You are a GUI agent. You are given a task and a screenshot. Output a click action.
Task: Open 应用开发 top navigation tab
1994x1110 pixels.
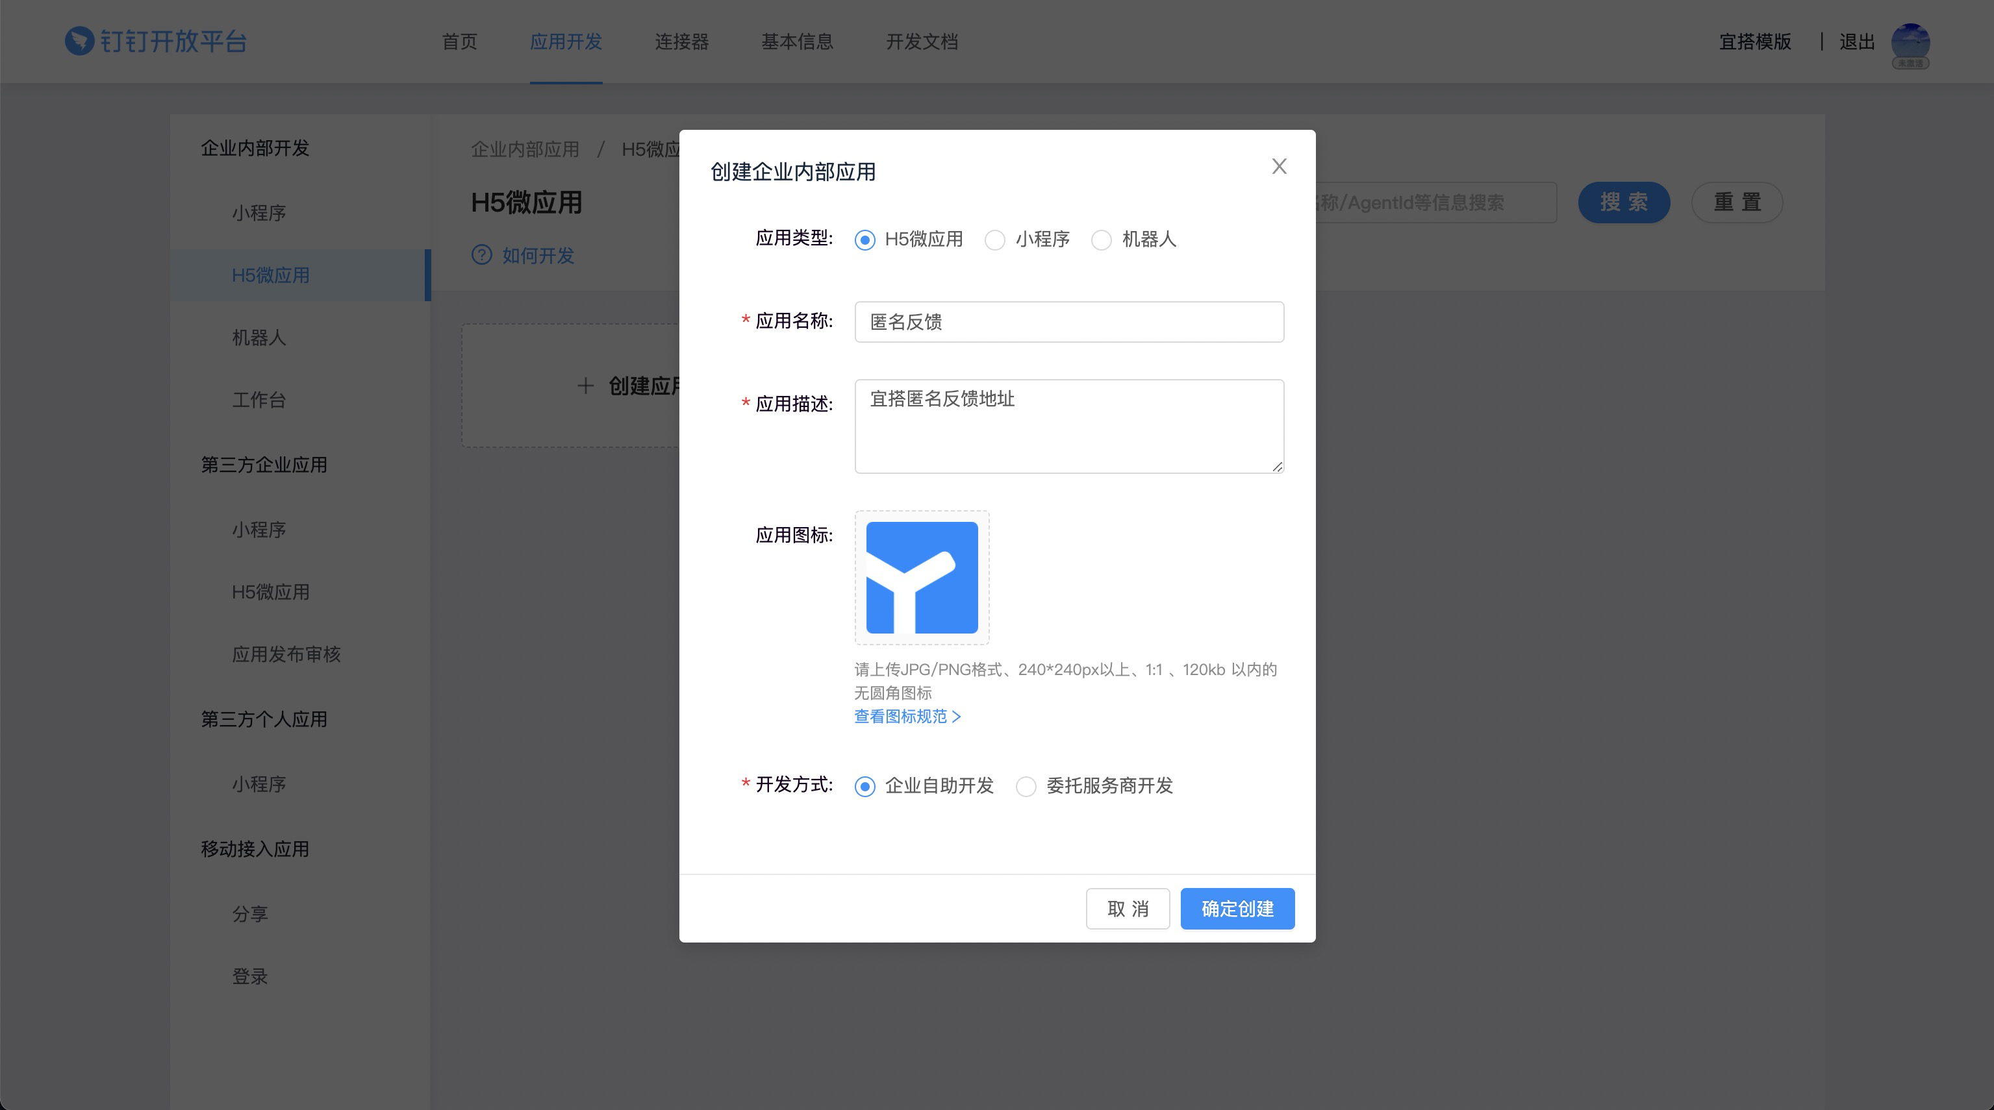pos(566,42)
